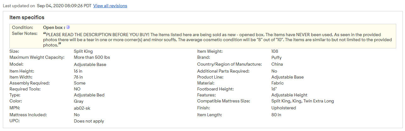Click the Item Weight 108 value

[275, 51]
